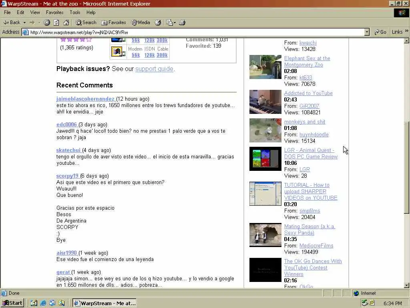Open aisr1990 user profile

pyautogui.click(x=67, y=253)
